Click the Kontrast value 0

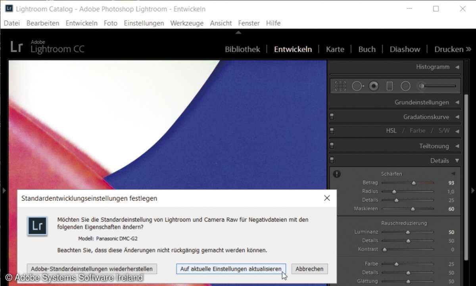coord(453,249)
